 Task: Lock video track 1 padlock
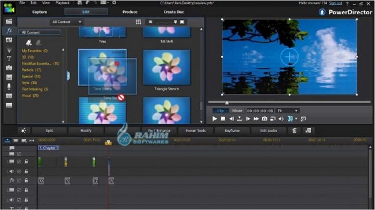[26, 162]
